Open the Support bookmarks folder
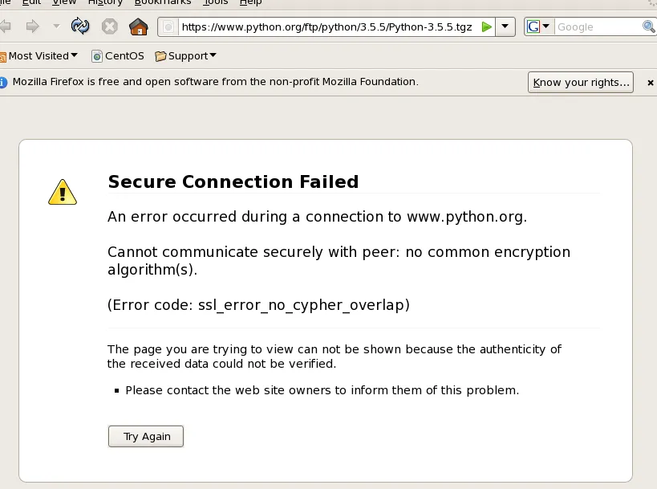The image size is (657, 489). point(186,56)
